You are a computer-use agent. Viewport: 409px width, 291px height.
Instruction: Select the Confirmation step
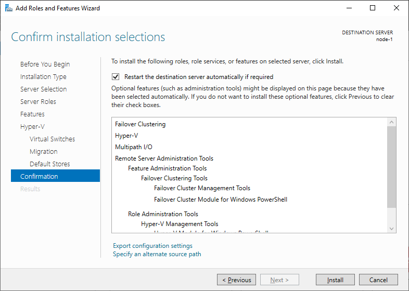pos(55,176)
